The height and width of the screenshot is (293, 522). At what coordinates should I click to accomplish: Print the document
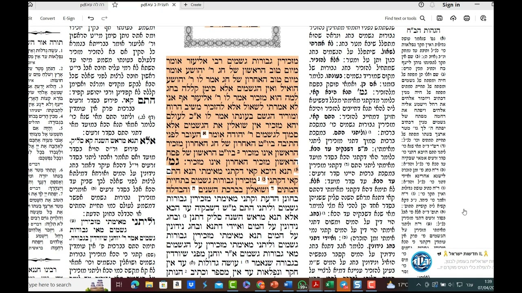467,18
